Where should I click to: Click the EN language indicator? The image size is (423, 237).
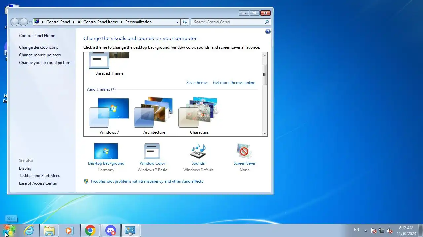click(x=356, y=230)
